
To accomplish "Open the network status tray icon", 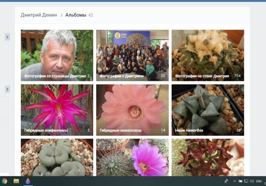I will [x=246, y=181].
